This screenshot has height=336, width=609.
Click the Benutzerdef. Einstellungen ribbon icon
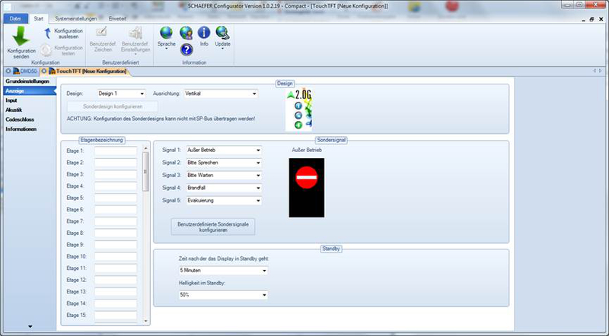click(x=136, y=33)
